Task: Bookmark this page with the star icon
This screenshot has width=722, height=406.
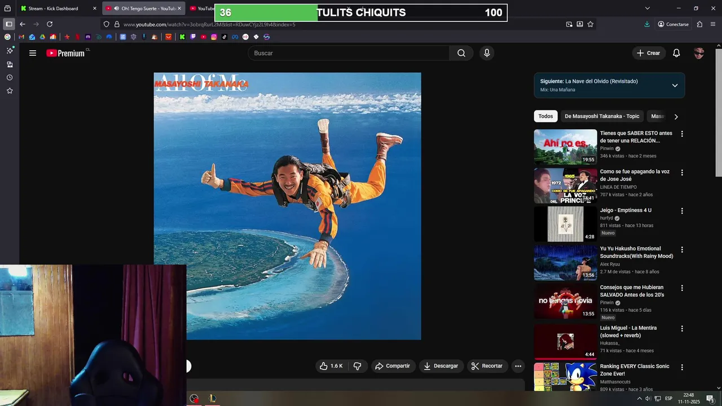Action: 591,24
